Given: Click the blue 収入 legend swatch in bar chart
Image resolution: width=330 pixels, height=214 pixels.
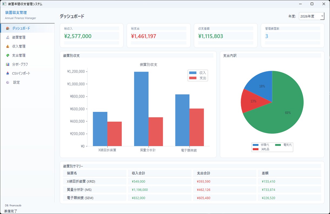Looking at the screenshot, I should [x=193, y=73].
